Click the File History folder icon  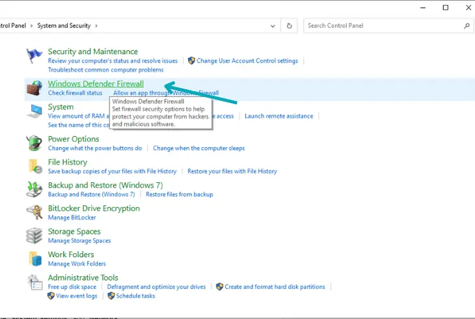pos(35,167)
